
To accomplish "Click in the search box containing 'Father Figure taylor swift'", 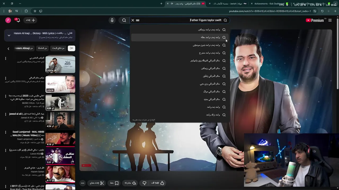I will pos(180,20).
